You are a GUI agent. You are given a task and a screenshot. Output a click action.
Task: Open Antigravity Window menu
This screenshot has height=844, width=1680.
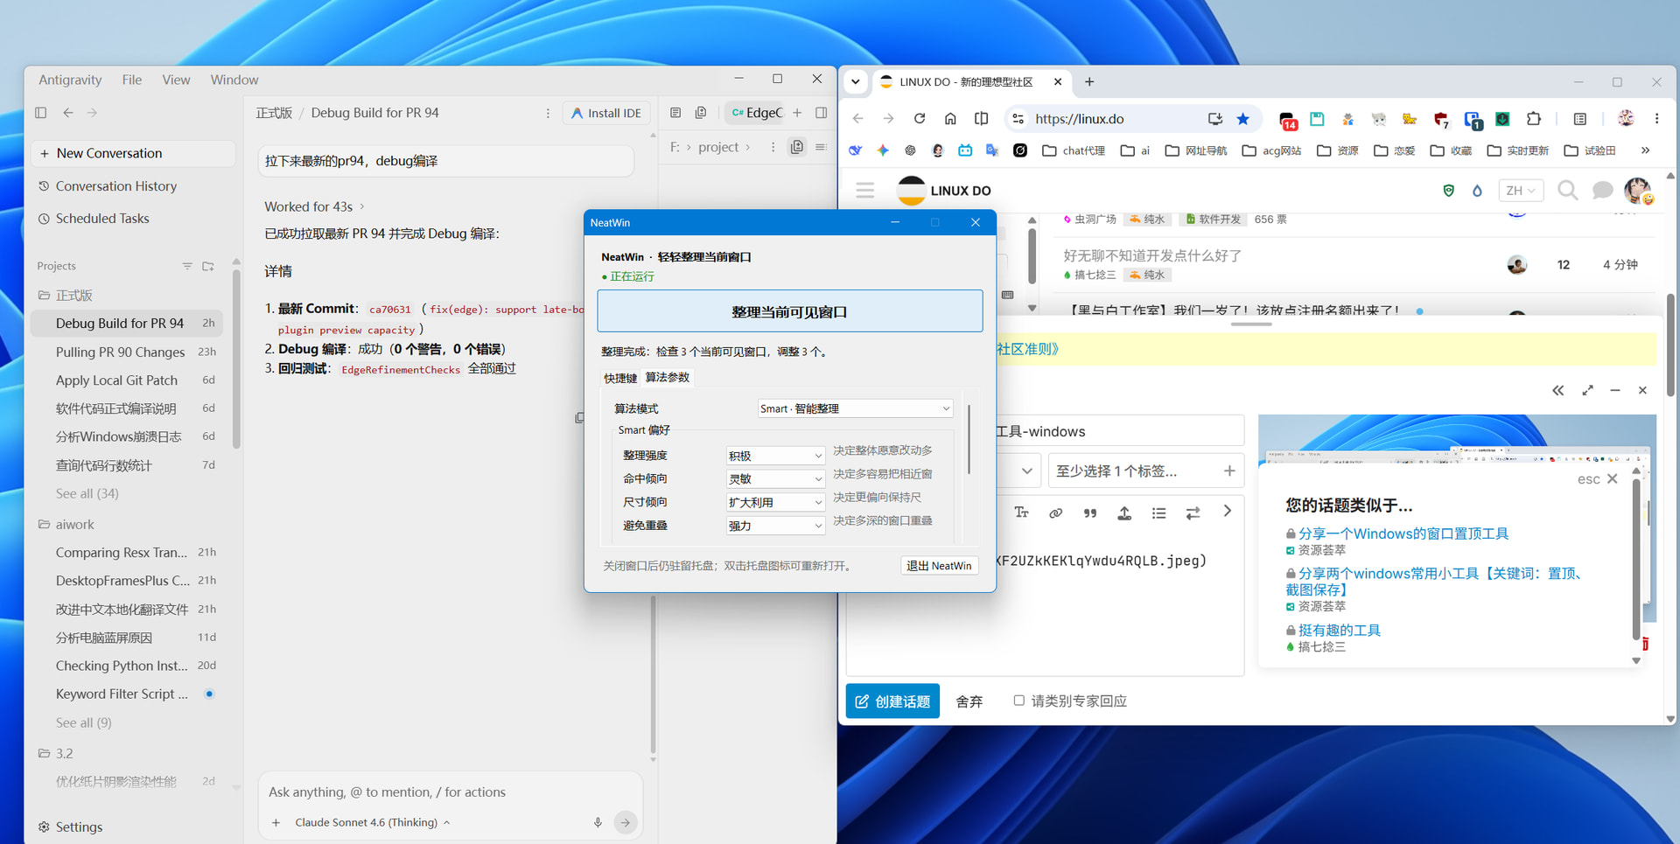point(234,80)
